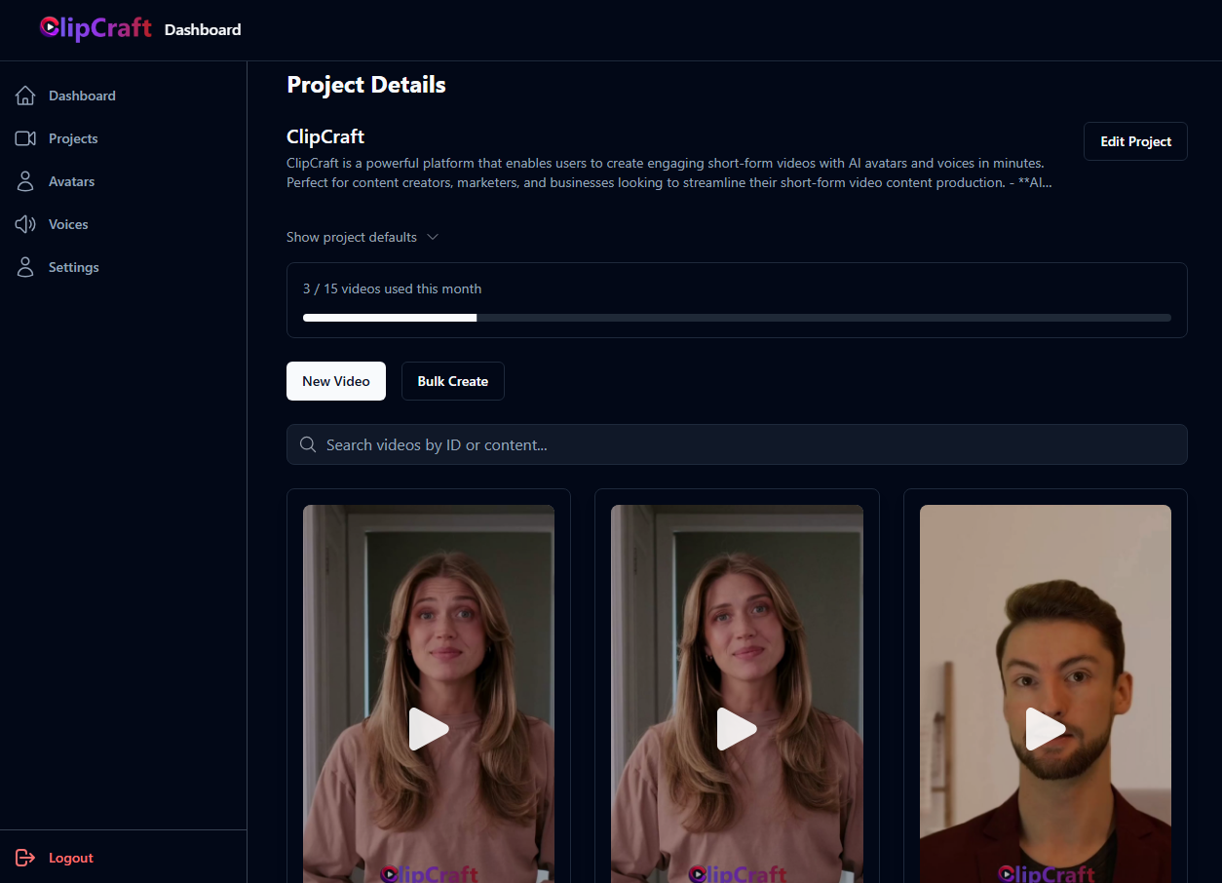Click the 3 / 15 videos used text
Viewport: 1222px width, 883px height.
click(x=392, y=288)
